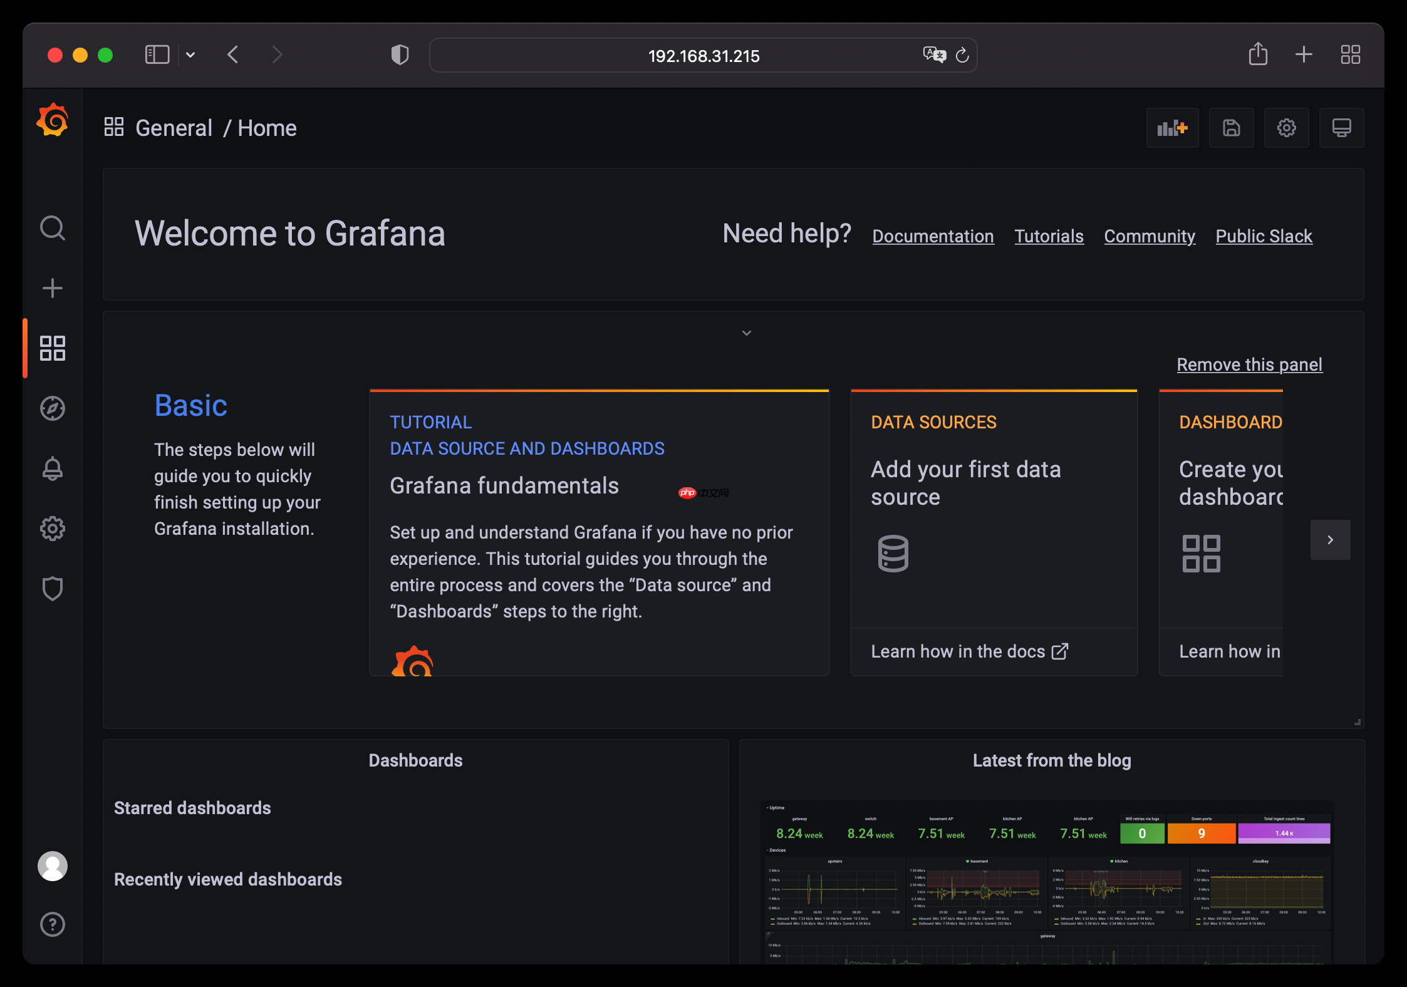The image size is (1407, 987).
Task: Click the grid icon in Dashboards card
Action: coord(1201,553)
